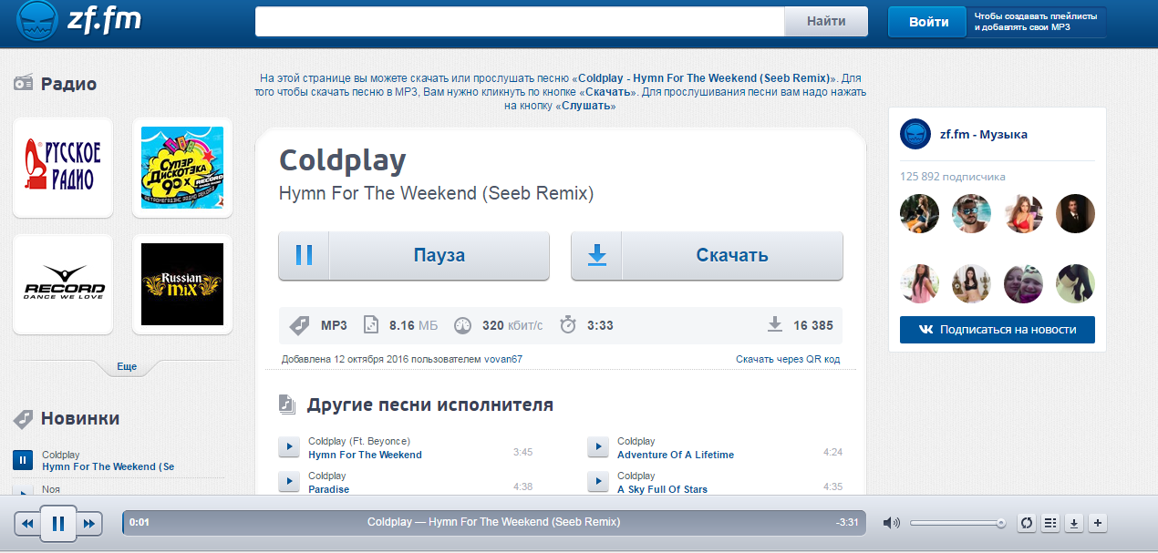Open Русское Радио station

pyautogui.click(x=63, y=168)
